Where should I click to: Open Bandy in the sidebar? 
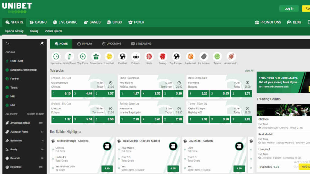point(25,149)
